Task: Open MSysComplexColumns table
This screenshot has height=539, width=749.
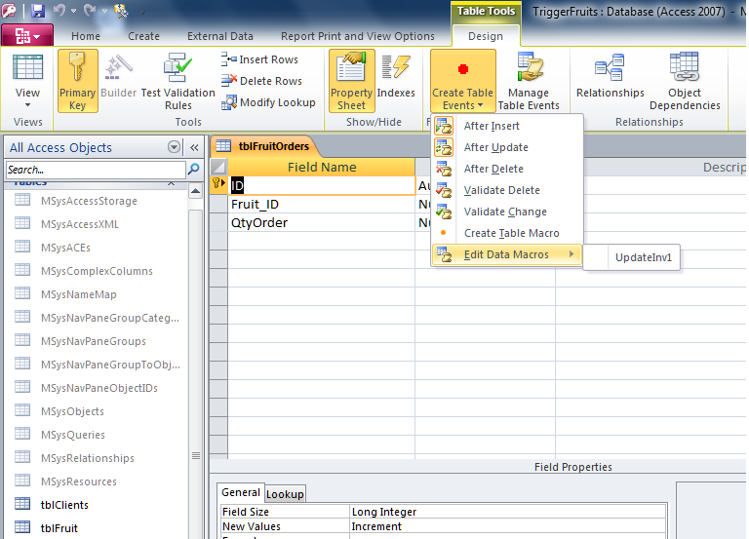Action: coord(95,271)
